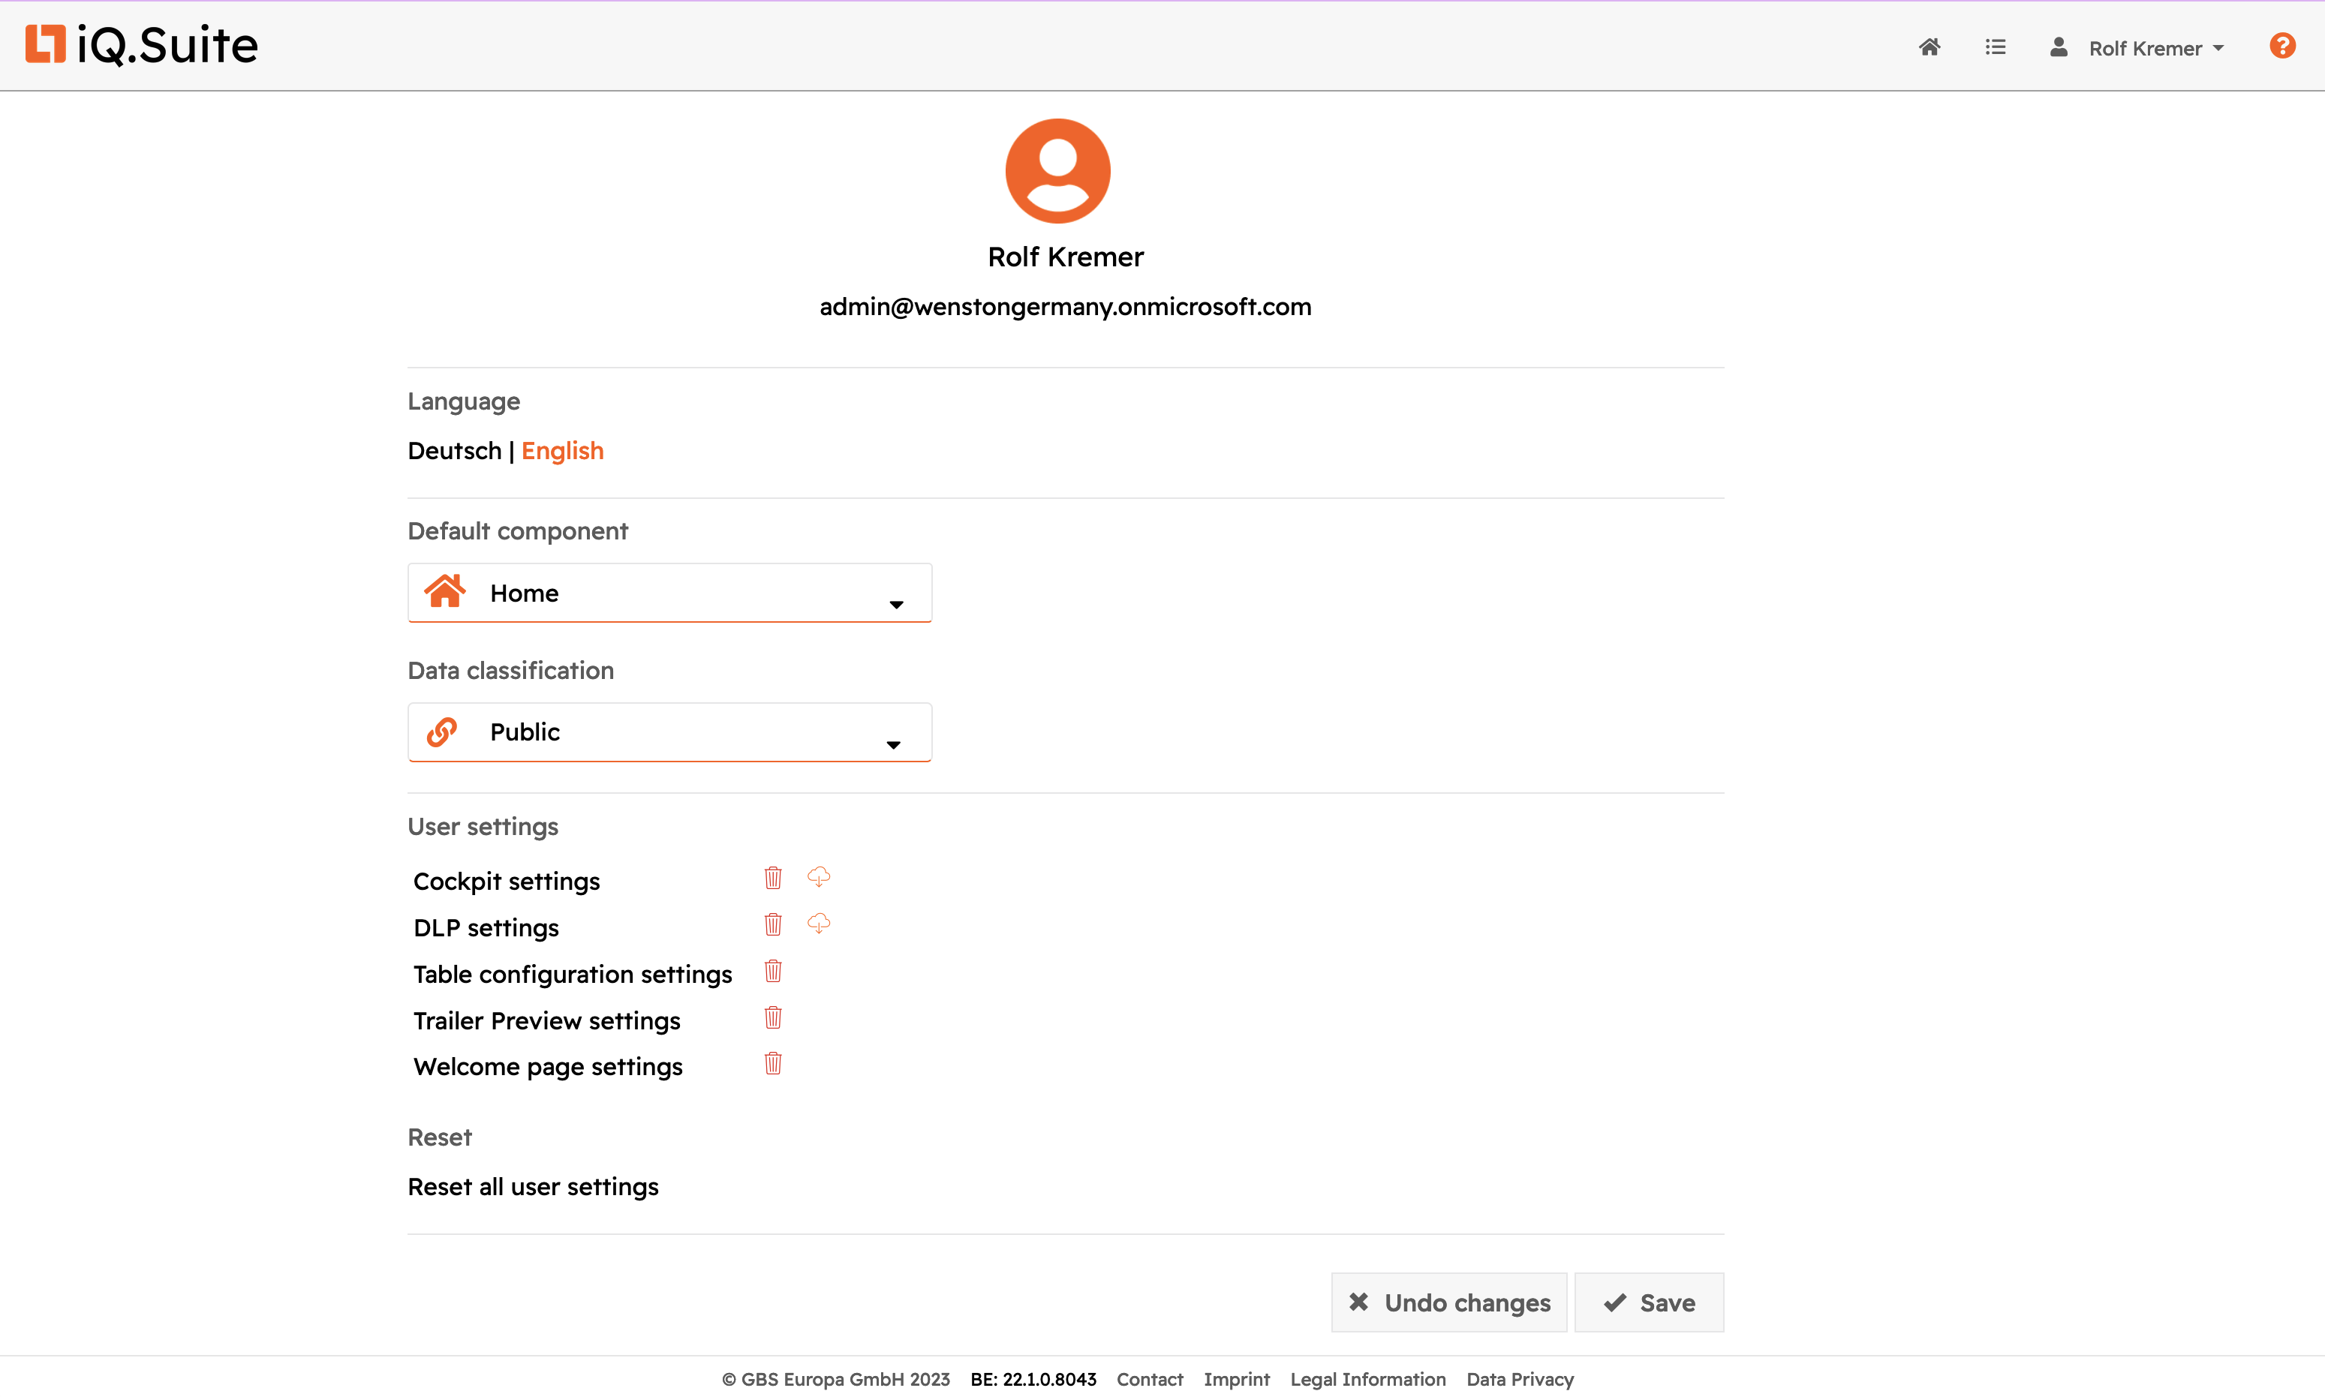2325x1397 pixels.
Task: Open the Data Privacy footer link
Action: tap(1520, 1379)
